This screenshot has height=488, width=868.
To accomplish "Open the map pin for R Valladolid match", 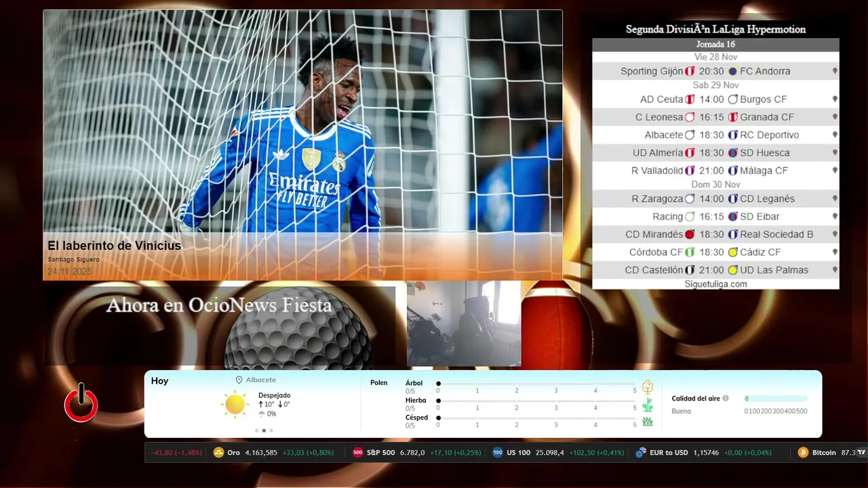I will tap(835, 171).
